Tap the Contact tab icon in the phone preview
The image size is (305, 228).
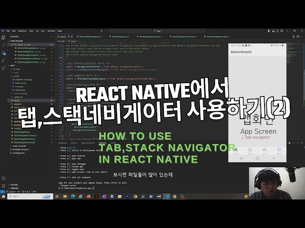279,151
